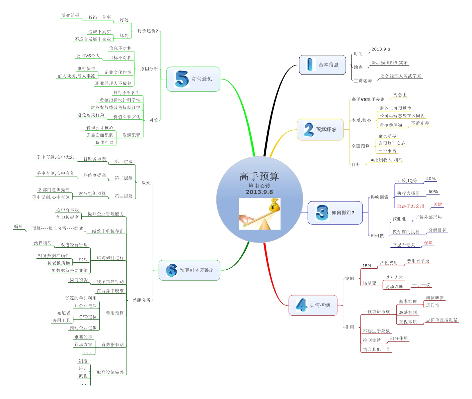This screenshot has height=399, width=472.
Task: Click the ≠控制收入,利润 leaf
Action: click(387, 160)
